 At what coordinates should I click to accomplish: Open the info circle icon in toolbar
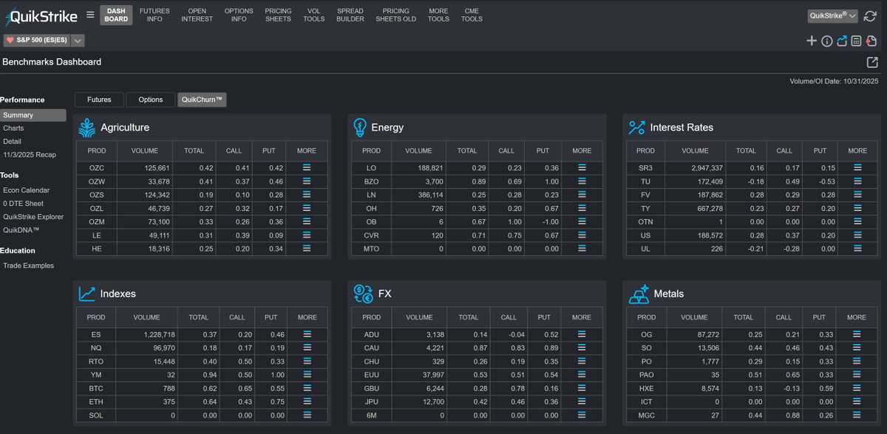[826, 41]
